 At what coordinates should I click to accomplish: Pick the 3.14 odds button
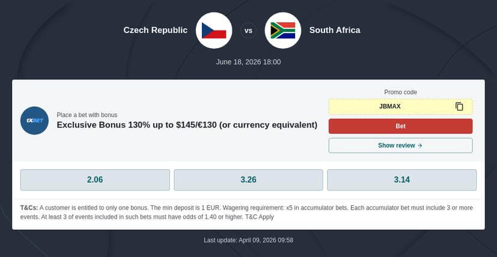(401, 180)
